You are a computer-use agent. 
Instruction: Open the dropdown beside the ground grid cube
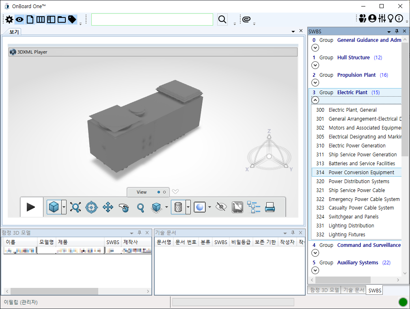[166, 207]
